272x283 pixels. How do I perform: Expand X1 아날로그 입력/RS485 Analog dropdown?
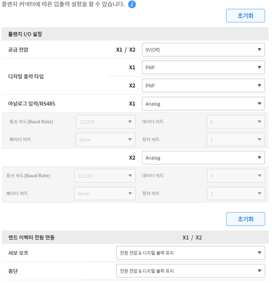(203, 104)
